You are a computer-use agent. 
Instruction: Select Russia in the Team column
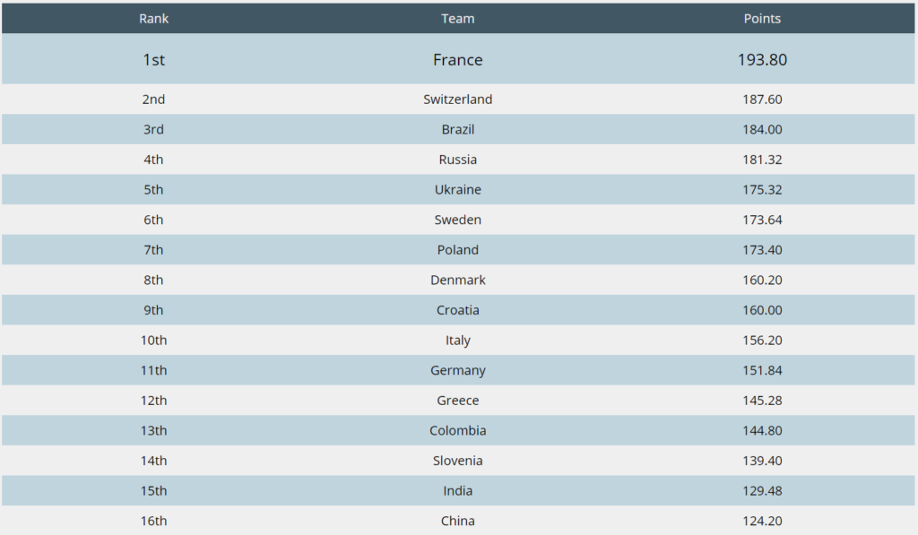click(458, 160)
